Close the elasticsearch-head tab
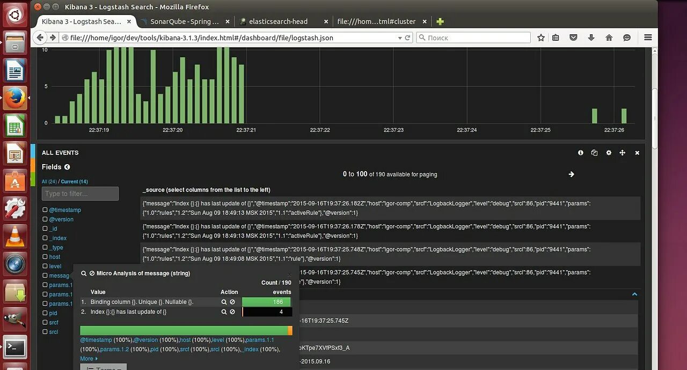Screen dimensions: 687x370 point(326,21)
